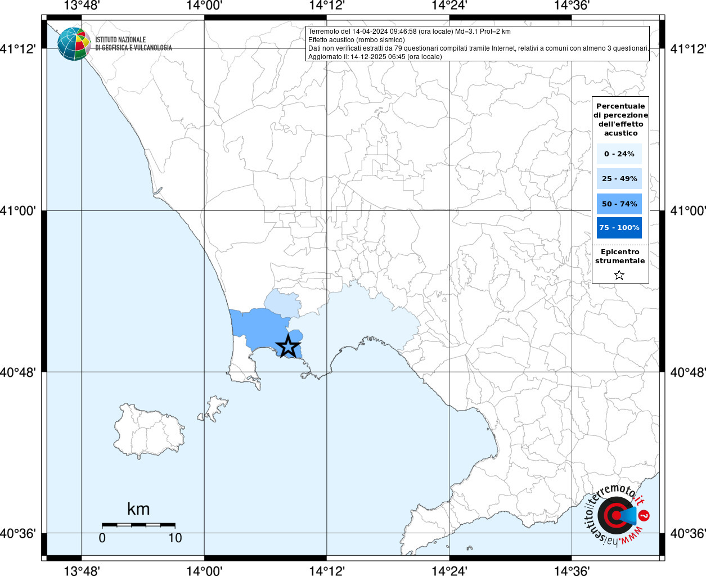The image size is (706, 576).
Task: Click left axis label 40°36'
Action: 18,533
